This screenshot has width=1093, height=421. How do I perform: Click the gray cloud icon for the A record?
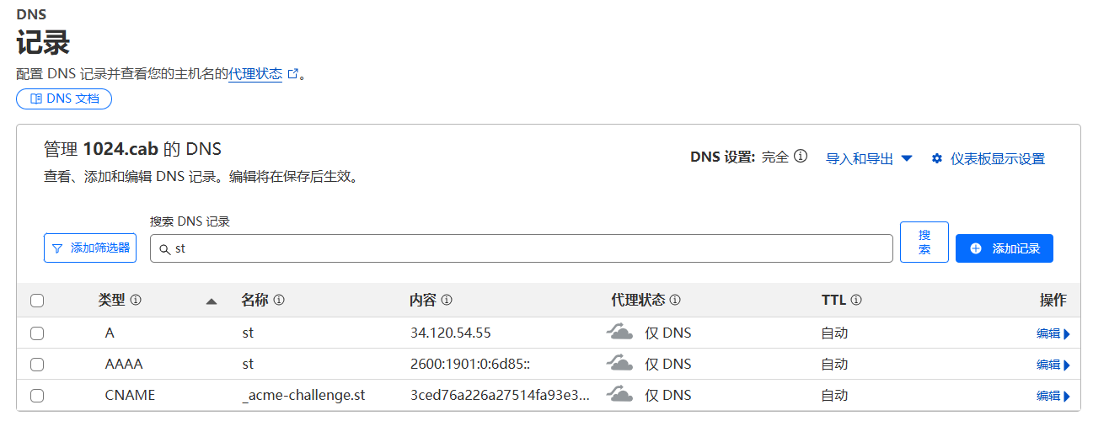coord(619,333)
